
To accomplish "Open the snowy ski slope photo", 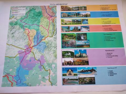I will [x=85, y=28].
